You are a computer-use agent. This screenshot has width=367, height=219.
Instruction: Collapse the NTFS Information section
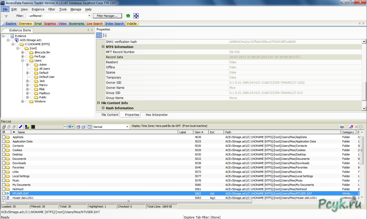coord(103,47)
